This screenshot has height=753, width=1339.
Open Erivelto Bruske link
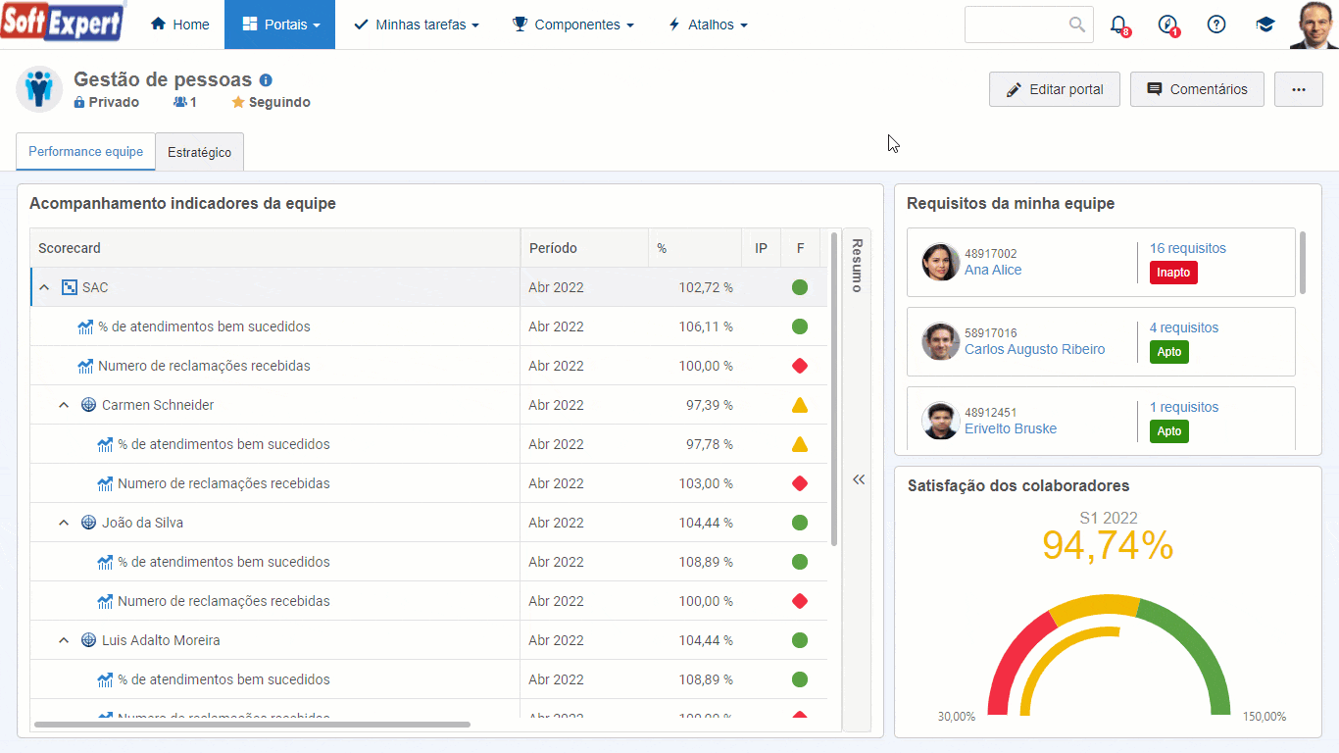click(x=1011, y=428)
